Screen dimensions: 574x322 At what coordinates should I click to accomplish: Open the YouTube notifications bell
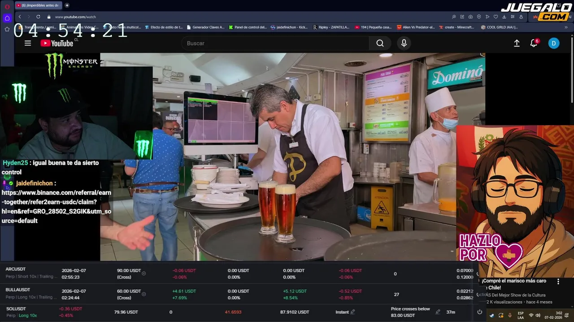point(534,43)
